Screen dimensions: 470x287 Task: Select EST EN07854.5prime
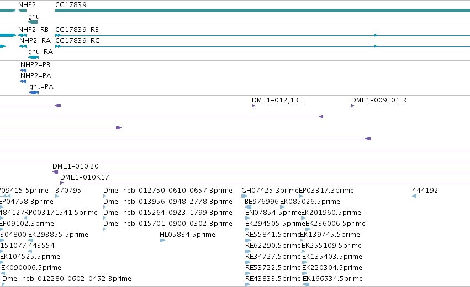point(273,213)
